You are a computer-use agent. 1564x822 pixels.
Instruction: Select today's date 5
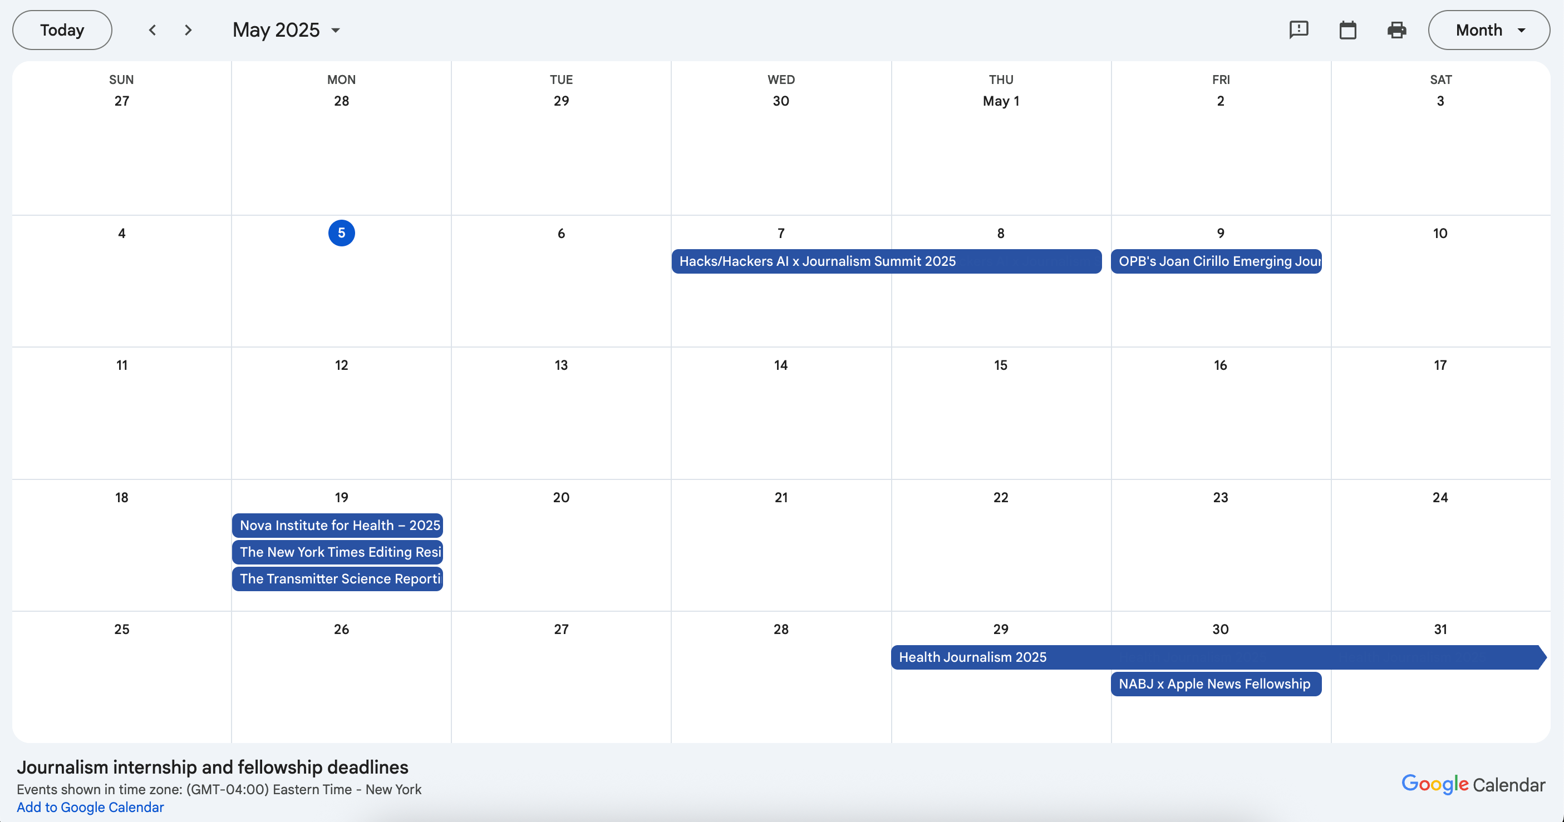point(341,233)
